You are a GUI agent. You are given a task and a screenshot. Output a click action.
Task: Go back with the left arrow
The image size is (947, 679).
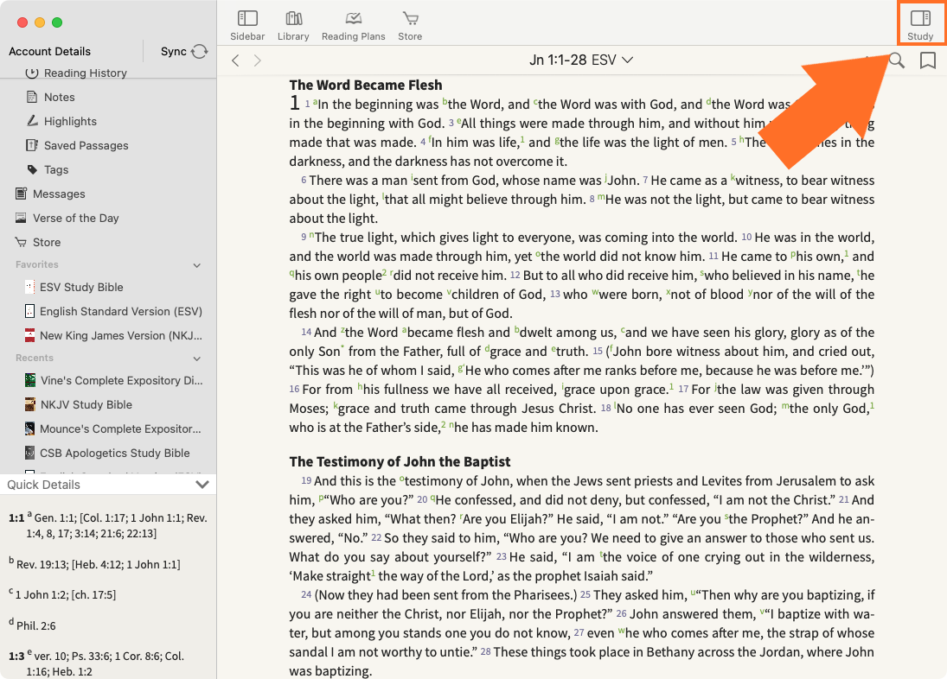pos(235,60)
